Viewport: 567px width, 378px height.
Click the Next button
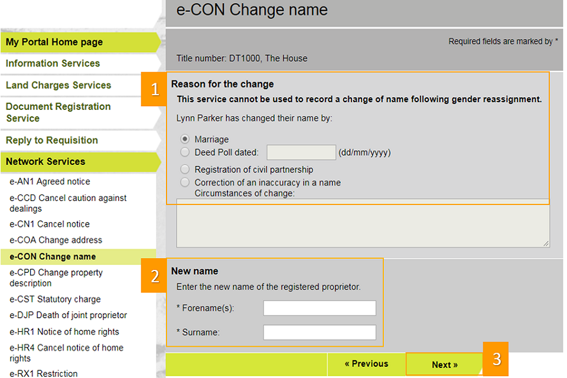pyautogui.click(x=444, y=364)
